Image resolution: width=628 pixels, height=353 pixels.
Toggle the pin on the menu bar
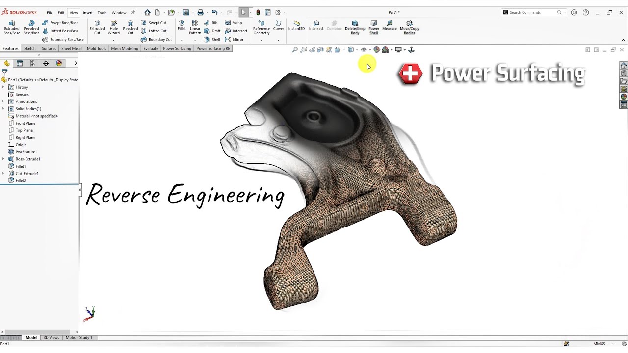(132, 12)
